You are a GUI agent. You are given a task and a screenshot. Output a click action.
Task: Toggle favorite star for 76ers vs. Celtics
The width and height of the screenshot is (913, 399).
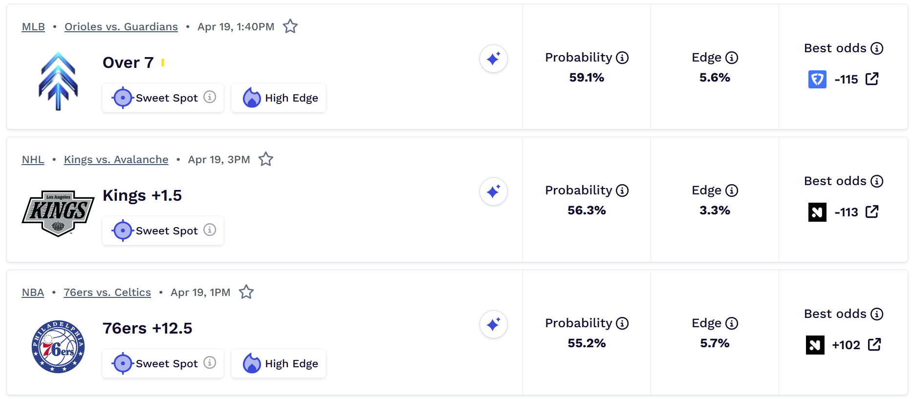pyautogui.click(x=246, y=292)
